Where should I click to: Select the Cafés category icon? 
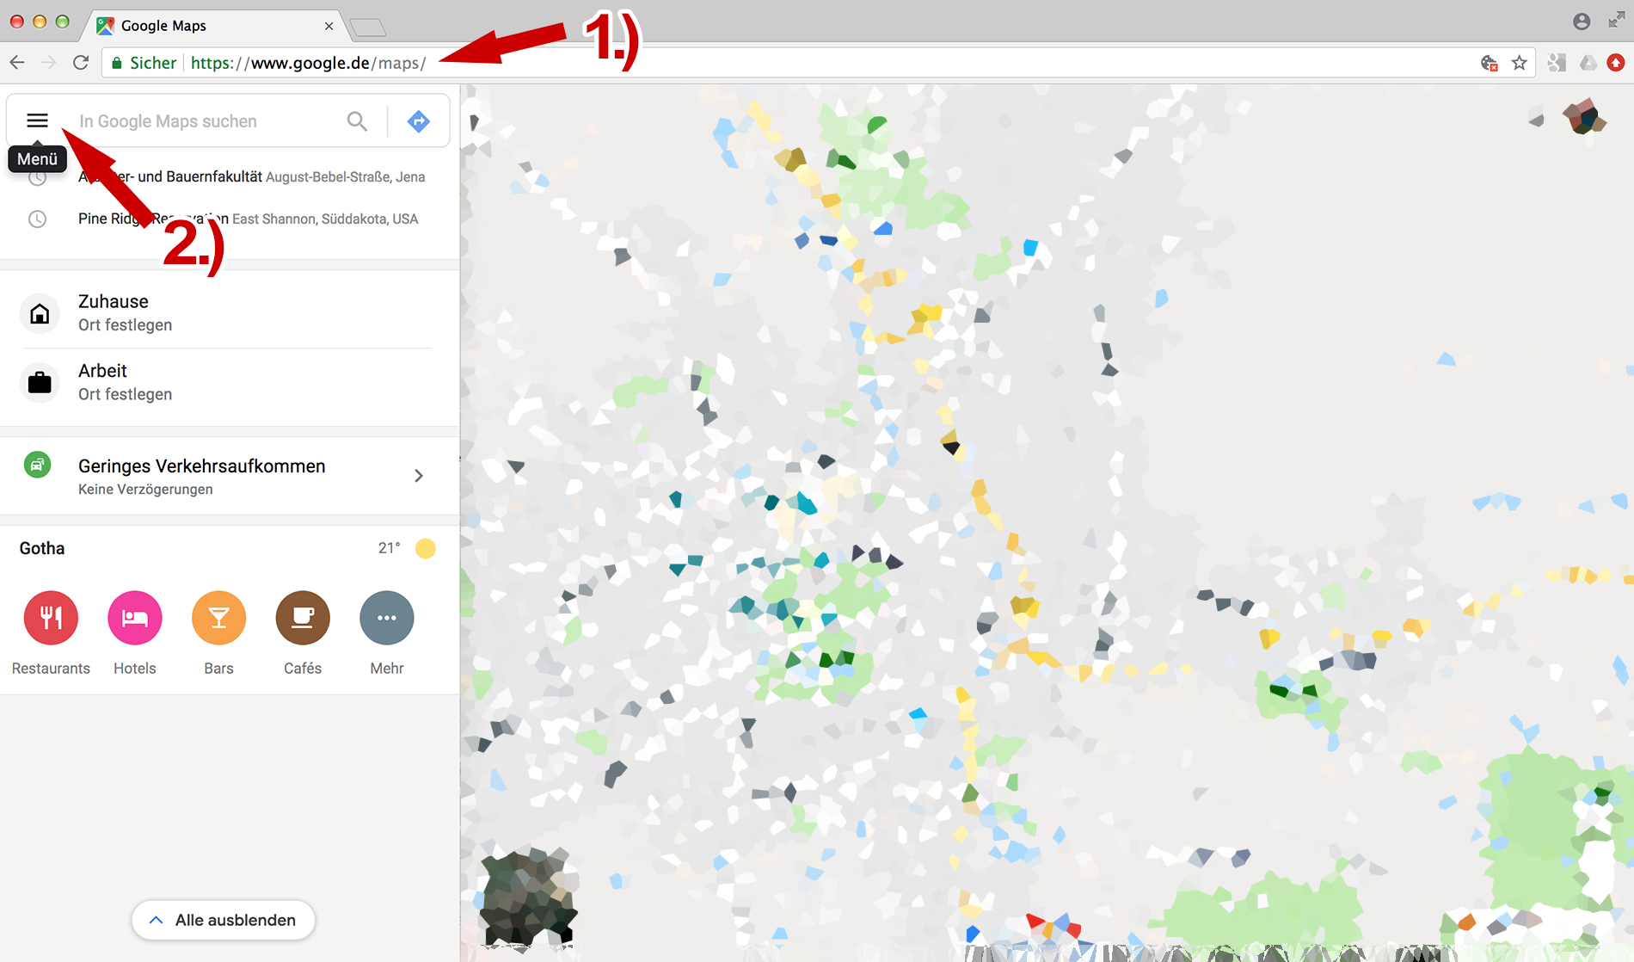pos(303,618)
